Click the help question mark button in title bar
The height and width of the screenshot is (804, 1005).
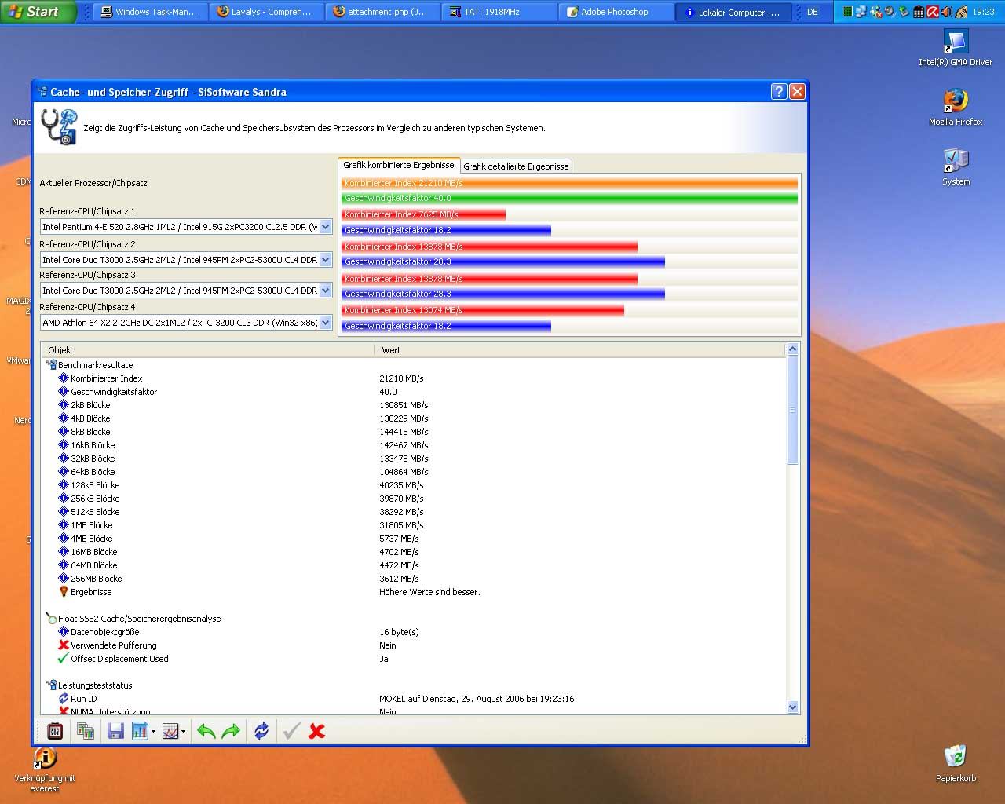pos(779,91)
